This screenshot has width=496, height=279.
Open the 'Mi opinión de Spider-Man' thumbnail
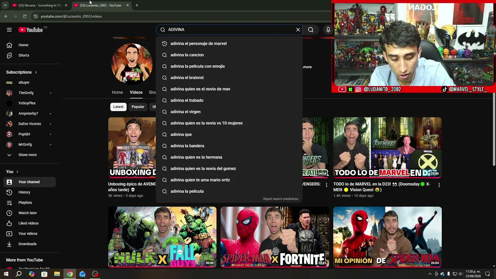(387, 237)
